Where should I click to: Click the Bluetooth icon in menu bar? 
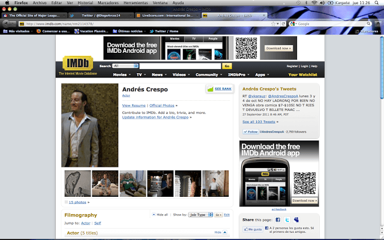coord(306,2)
